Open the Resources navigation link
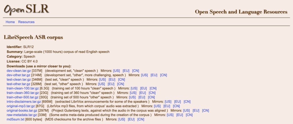Image resolution: width=293 pixels, height=124 pixels. pyautogui.click(x=26, y=22)
